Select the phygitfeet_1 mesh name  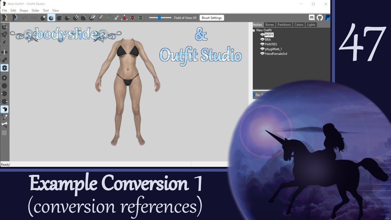click(273, 49)
